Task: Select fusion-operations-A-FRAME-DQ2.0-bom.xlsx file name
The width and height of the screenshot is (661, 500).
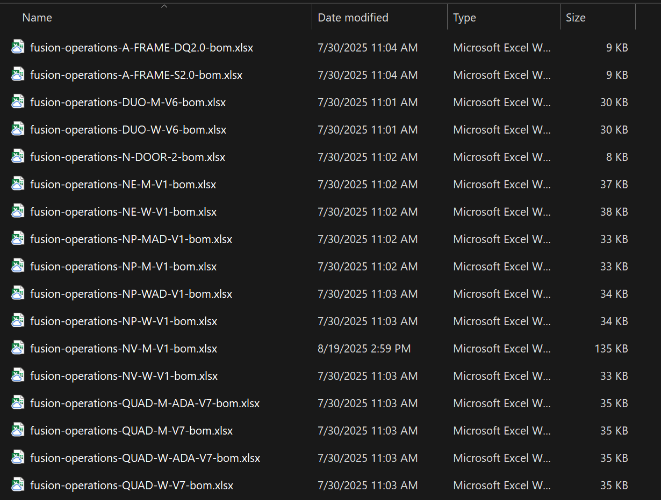Action: (142, 47)
